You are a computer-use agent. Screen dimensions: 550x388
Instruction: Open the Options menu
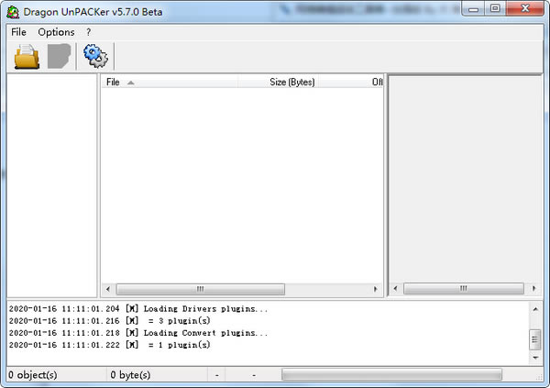pyautogui.click(x=56, y=32)
